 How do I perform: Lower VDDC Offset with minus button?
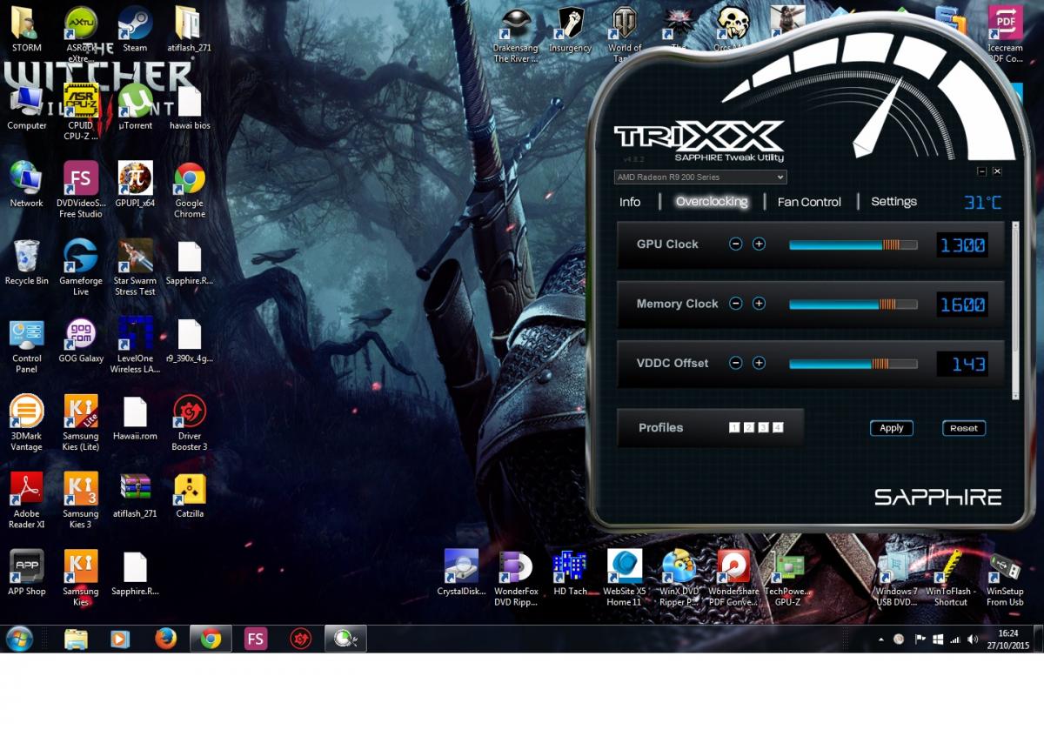click(x=735, y=363)
